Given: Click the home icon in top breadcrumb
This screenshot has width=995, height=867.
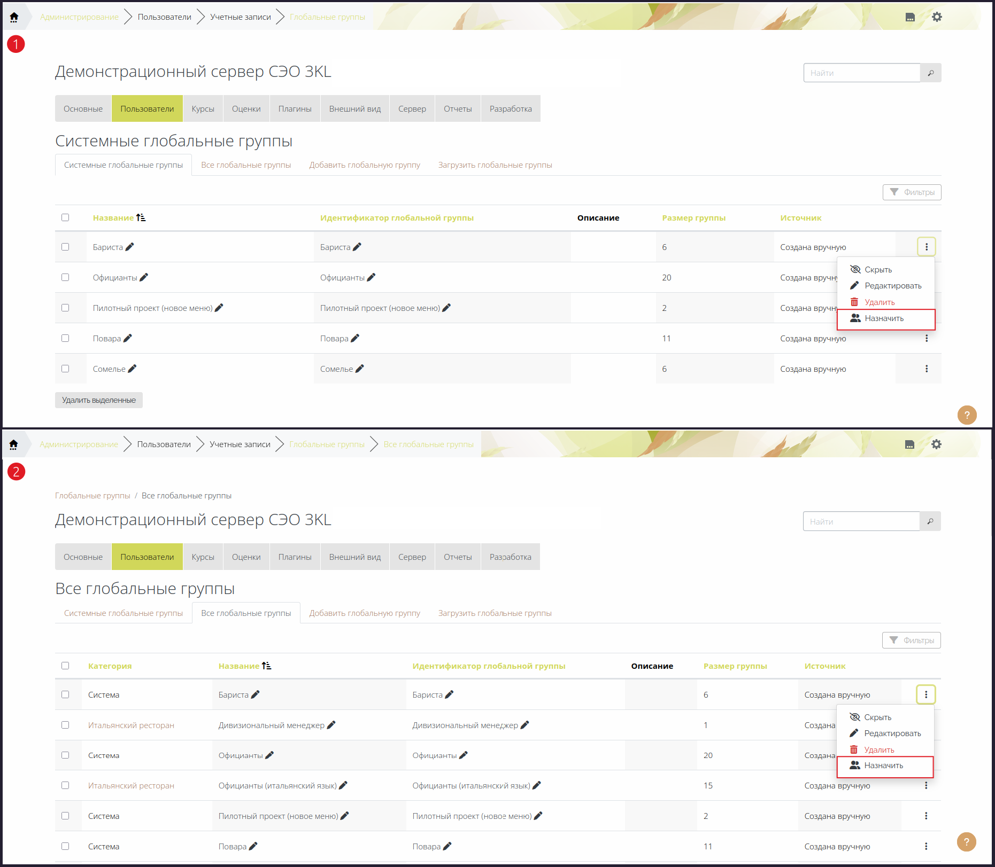Looking at the screenshot, I should (x=14, y=17).
